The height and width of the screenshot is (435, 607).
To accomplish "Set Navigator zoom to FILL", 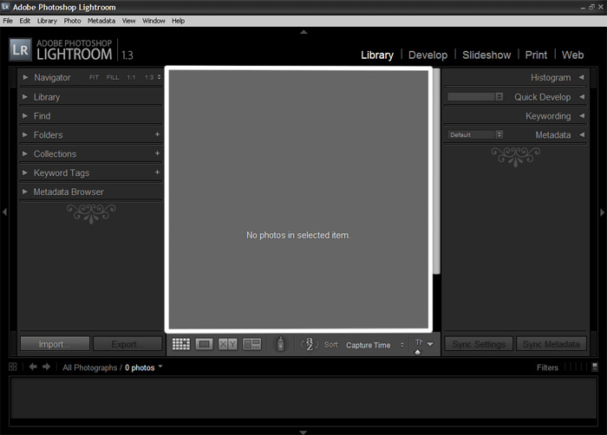I will pos(113,77).
